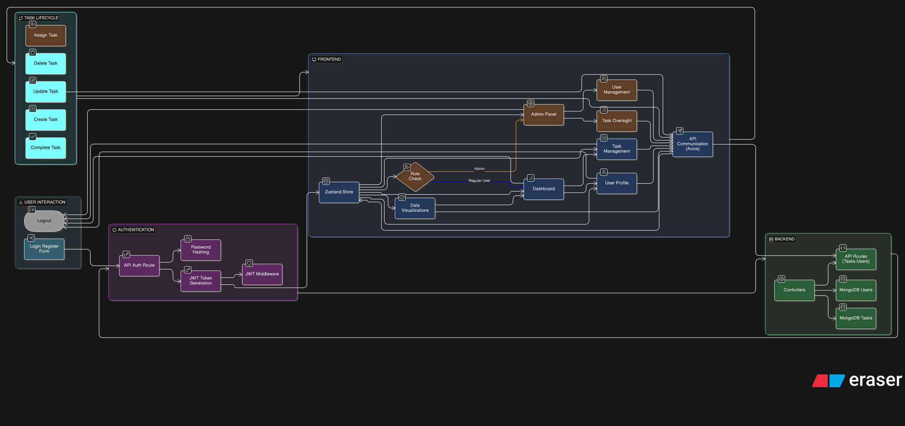Click the Complete Task node
The height and width of the screenshot is (426, 905).
[x=46, y=148]
